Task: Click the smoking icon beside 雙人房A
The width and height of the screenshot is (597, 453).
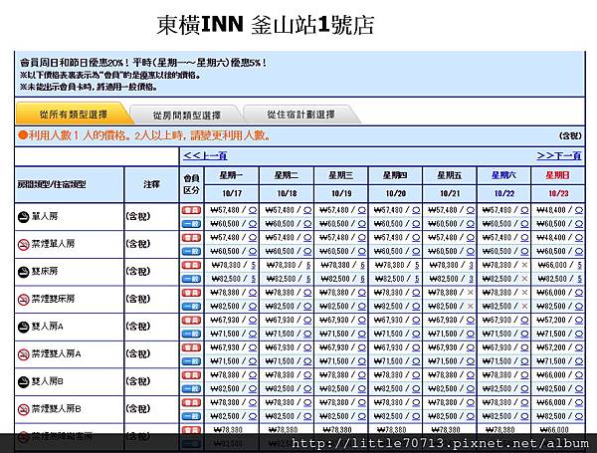Action: click(x=23, y=327)
